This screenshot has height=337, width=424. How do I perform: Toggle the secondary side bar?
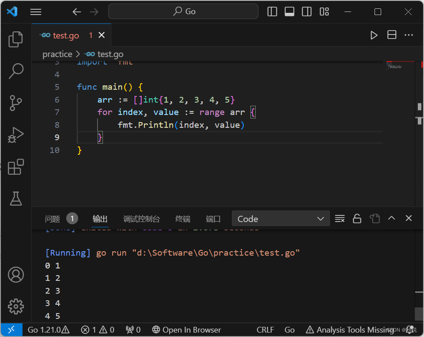click(x=307, y=11)
